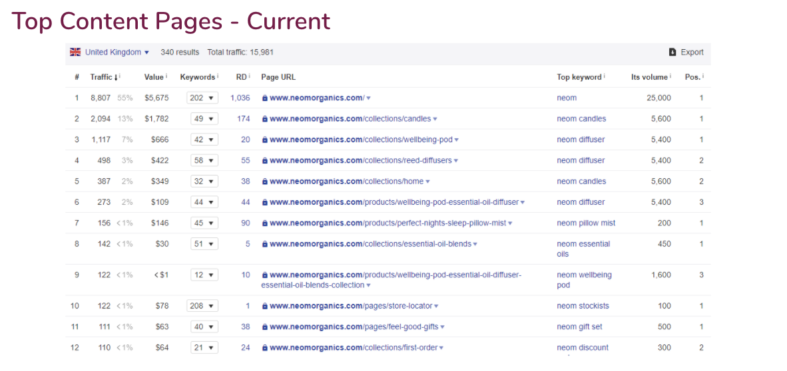The width and height of the screenshot is (787, 371).
Task: Click the 1,036 referring domains link
Action: click(x=240, y=98)
